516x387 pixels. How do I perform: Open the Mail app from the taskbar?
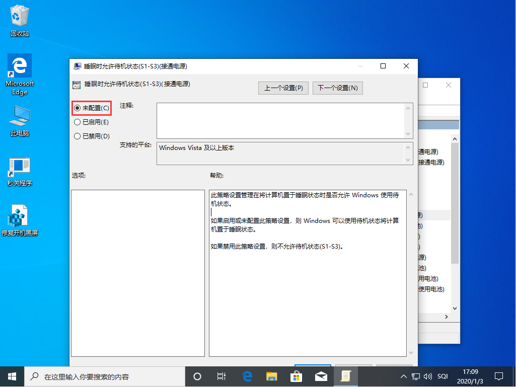click(321, 376)
